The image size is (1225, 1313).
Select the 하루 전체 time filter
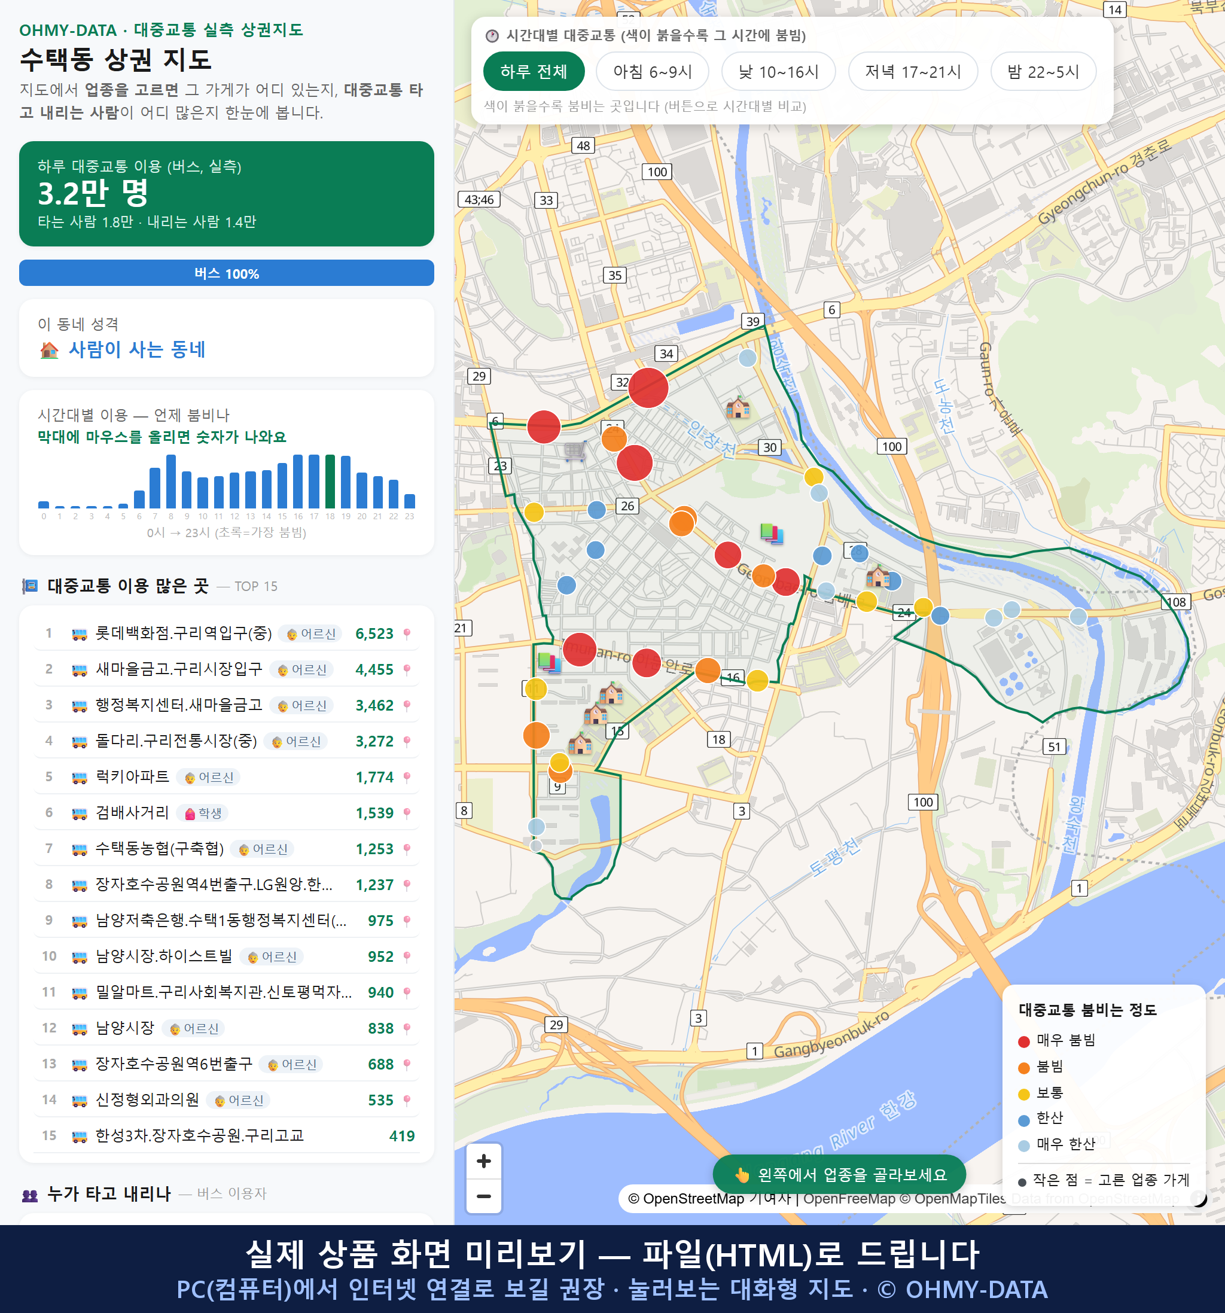(534, 71)
